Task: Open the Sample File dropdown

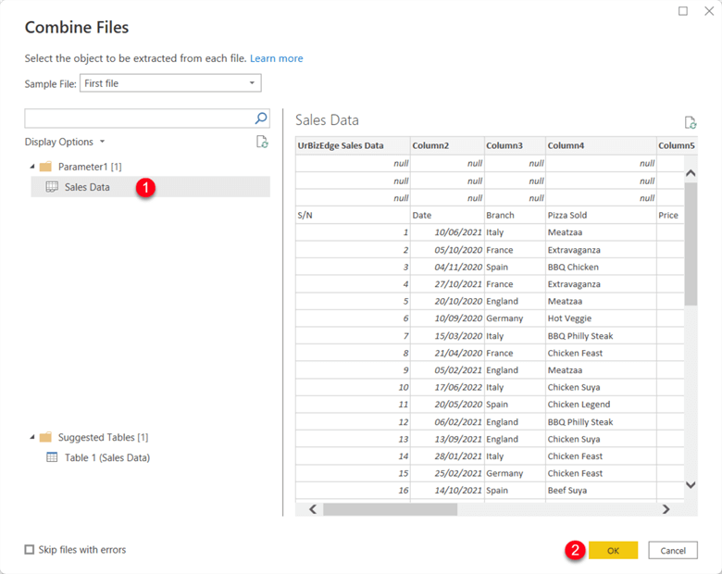Action: 252,83
